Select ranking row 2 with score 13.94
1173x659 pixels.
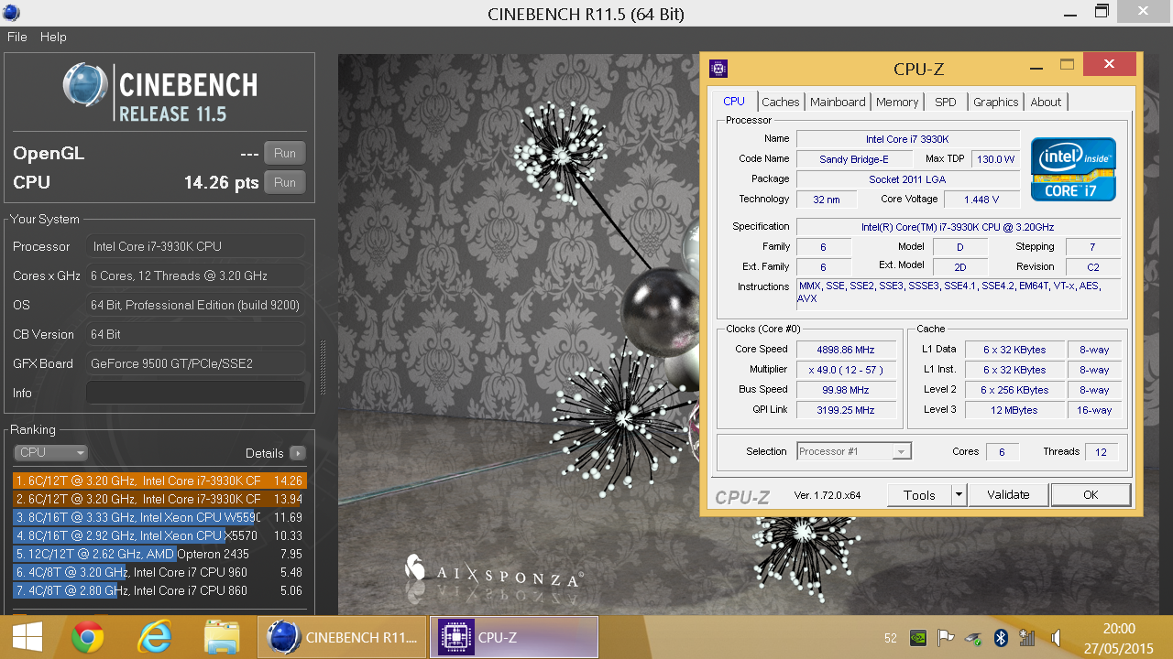click(159, 499)
